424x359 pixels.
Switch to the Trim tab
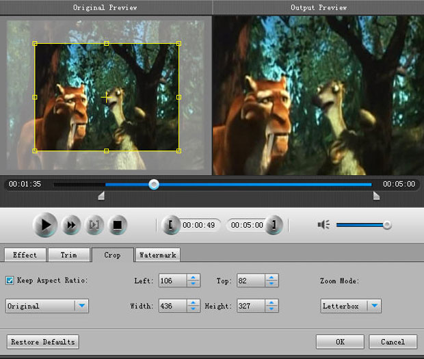point(68,255)
